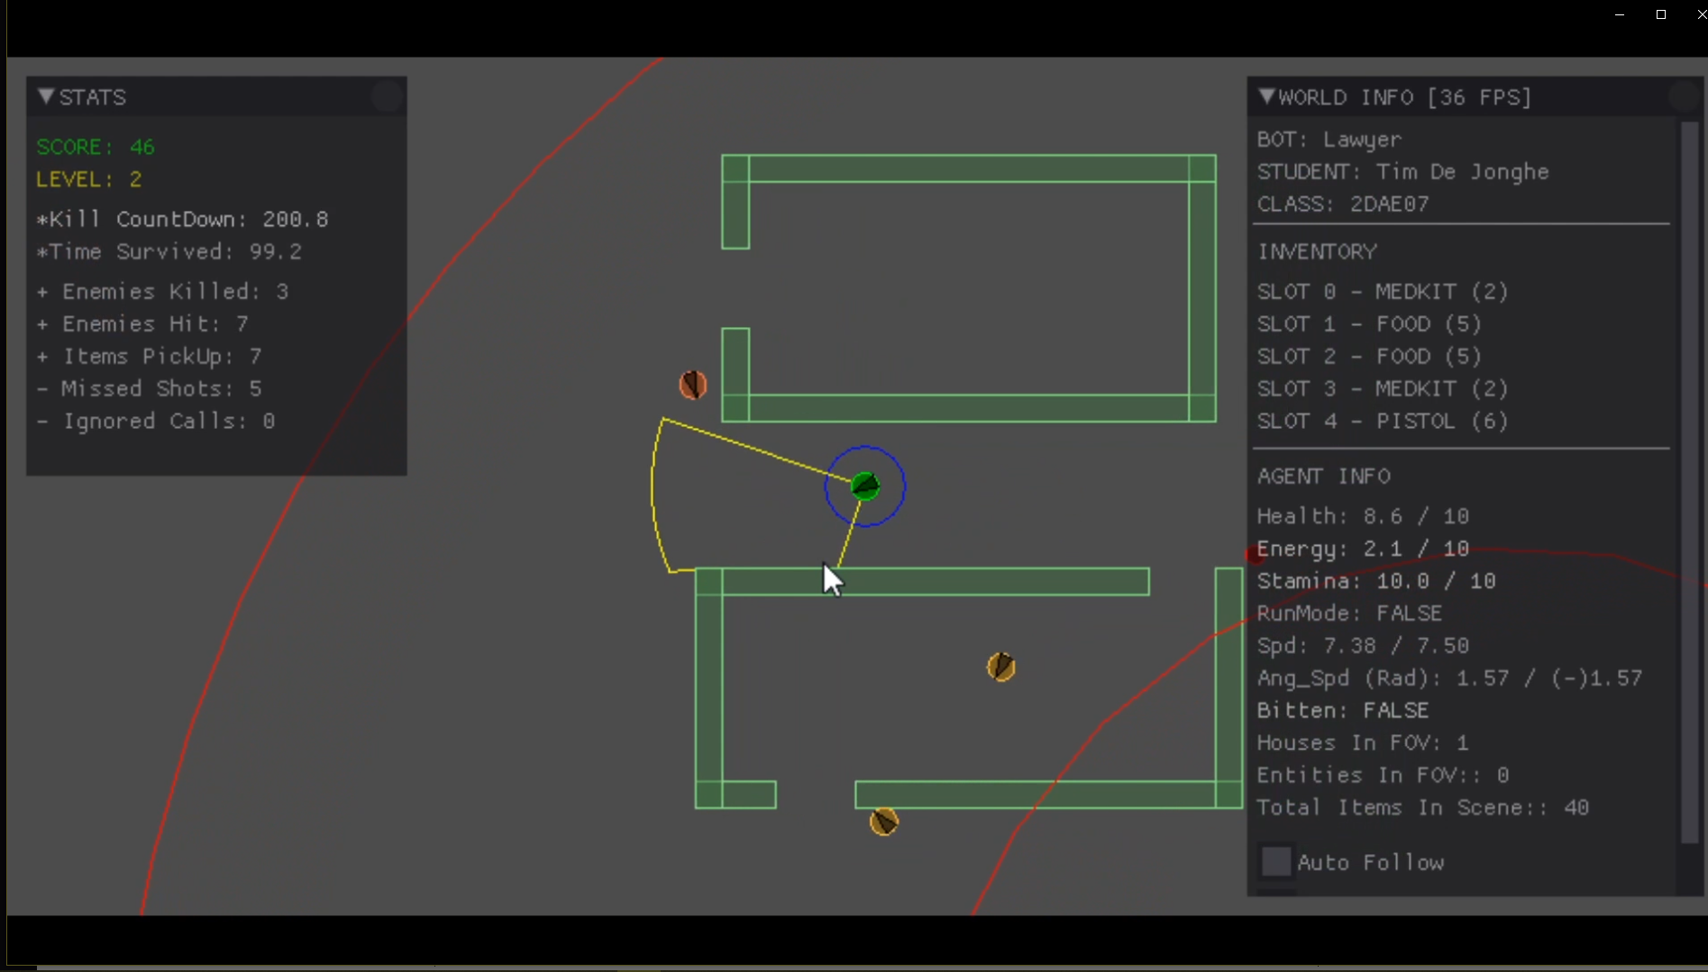Click Enemies Killed: 3 line
The width and height of the screenshot is (1708, 972).
pyautogui.click(x=163, y=291)
